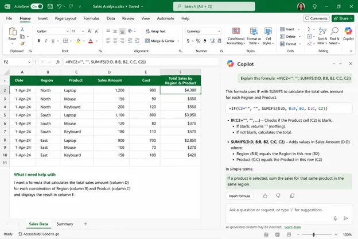Toggle Middle Align vertical alignment
Image resolution: width=358 pixels, height=239 pixels.
[115, 31]
